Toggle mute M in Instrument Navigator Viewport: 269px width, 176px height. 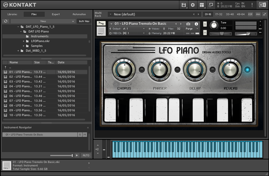(x=85, y=135)
